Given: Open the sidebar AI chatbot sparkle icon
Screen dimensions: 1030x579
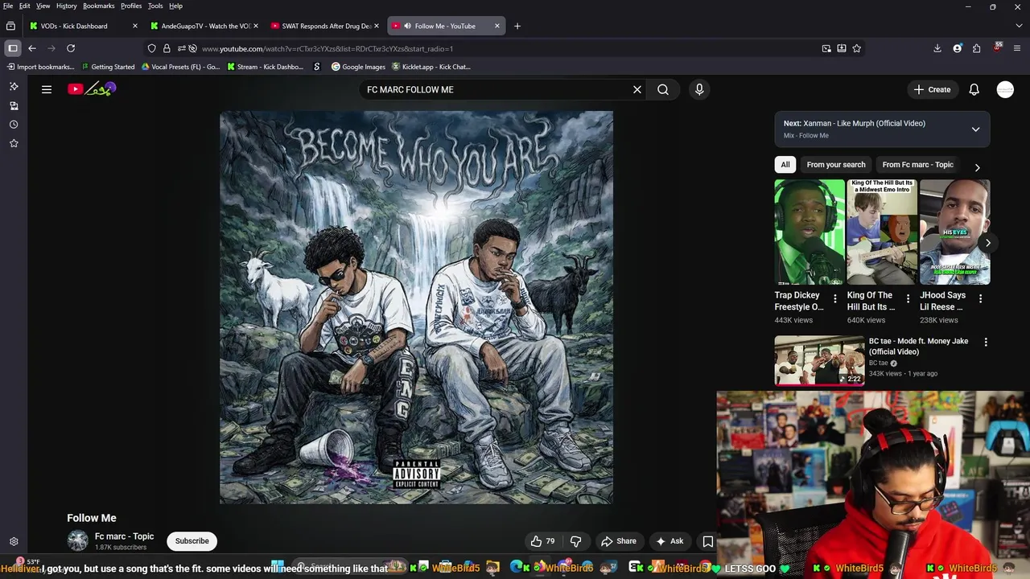Looking at the screenshot, I should (14, 86).
